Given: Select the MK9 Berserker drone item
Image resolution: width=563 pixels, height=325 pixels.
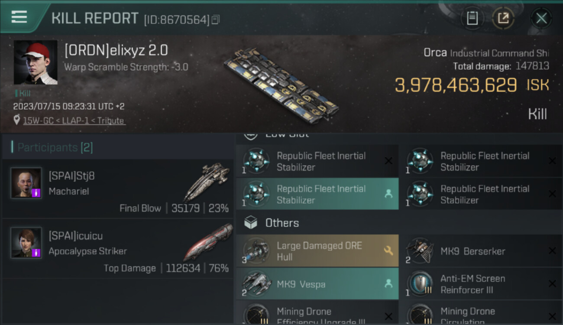Looking at the screenshot, I should [x=476, y=251].
